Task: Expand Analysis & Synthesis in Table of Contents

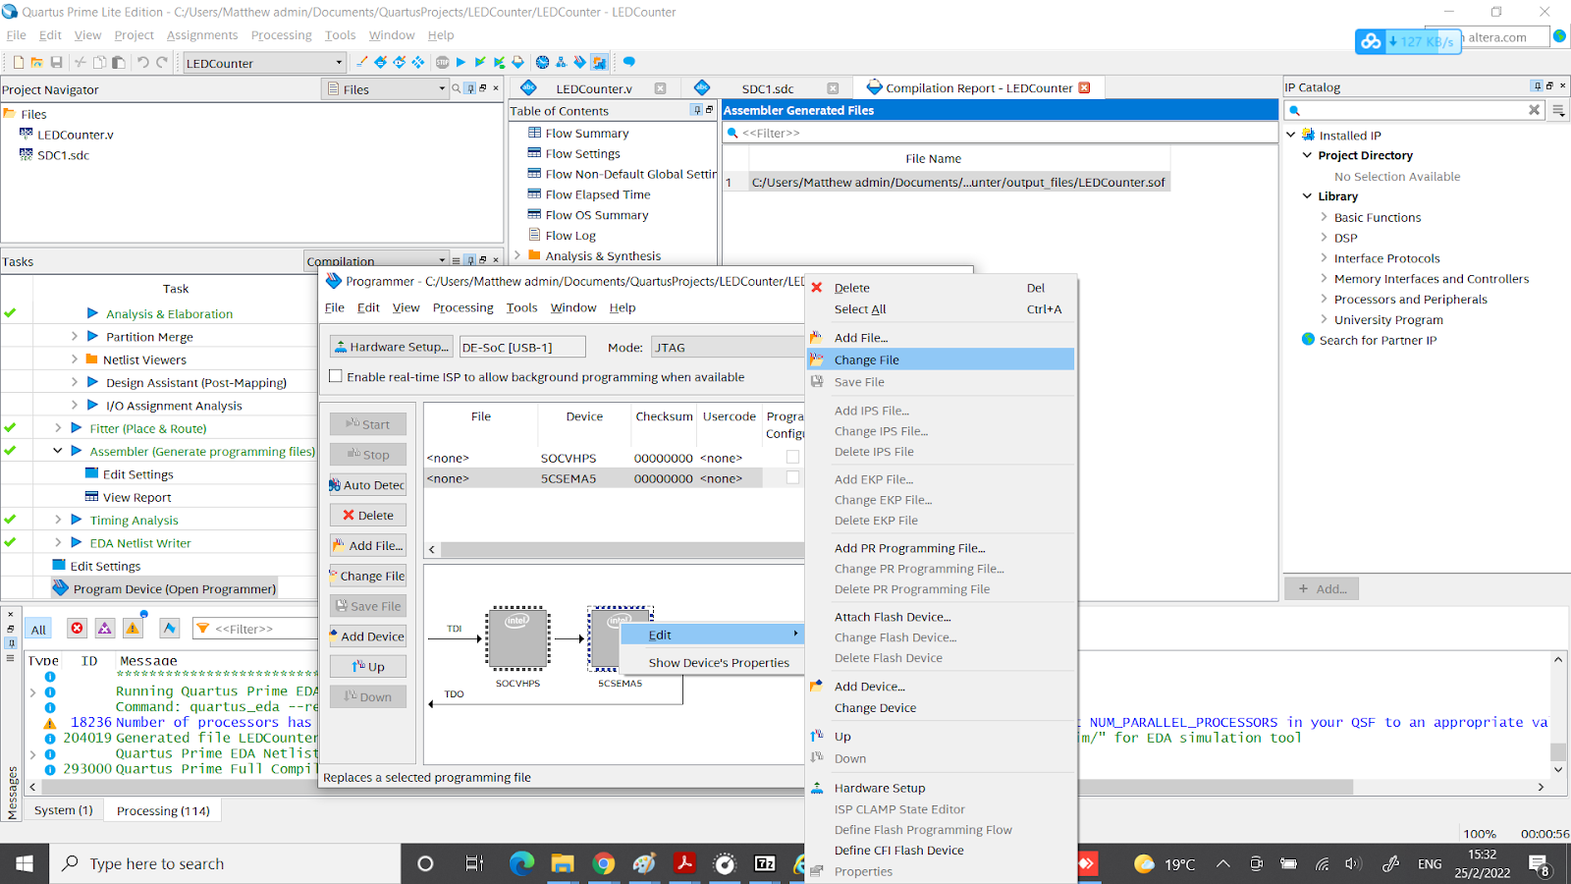Action: click(517, 255)
